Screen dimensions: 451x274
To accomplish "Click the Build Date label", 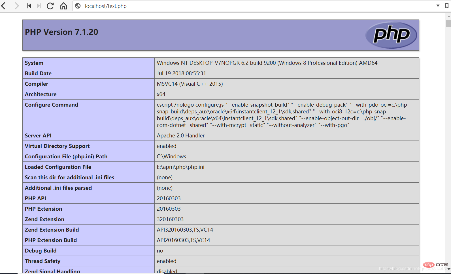I will coord(38,73).
